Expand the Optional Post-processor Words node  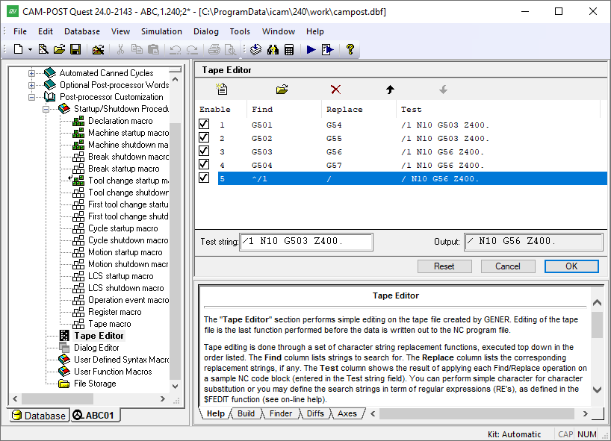click(x=32, y=85)
